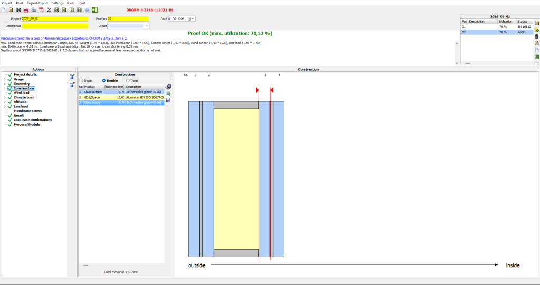The width and height of the screenshot is (540, 285).
Task: Select Load case combinations in Actions tree
Action: (33, 120)
